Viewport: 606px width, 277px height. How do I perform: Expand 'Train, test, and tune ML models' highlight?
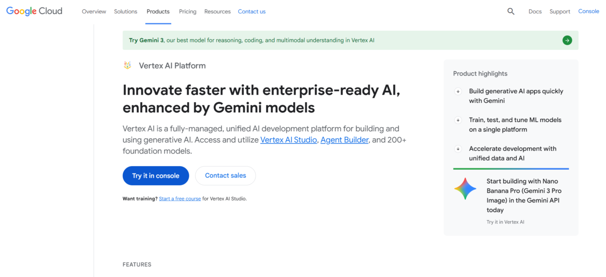(458, 120)
